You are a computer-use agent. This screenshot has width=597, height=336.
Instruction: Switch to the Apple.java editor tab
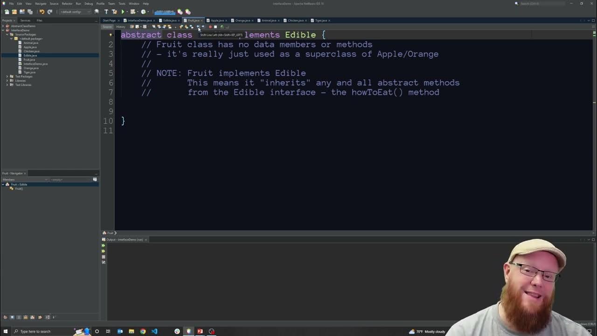[217, 21]
